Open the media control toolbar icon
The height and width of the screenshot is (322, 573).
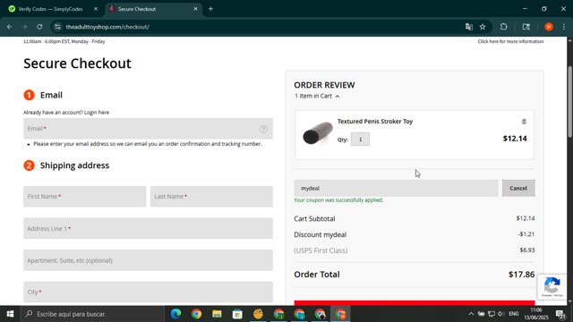coord(526,27)
